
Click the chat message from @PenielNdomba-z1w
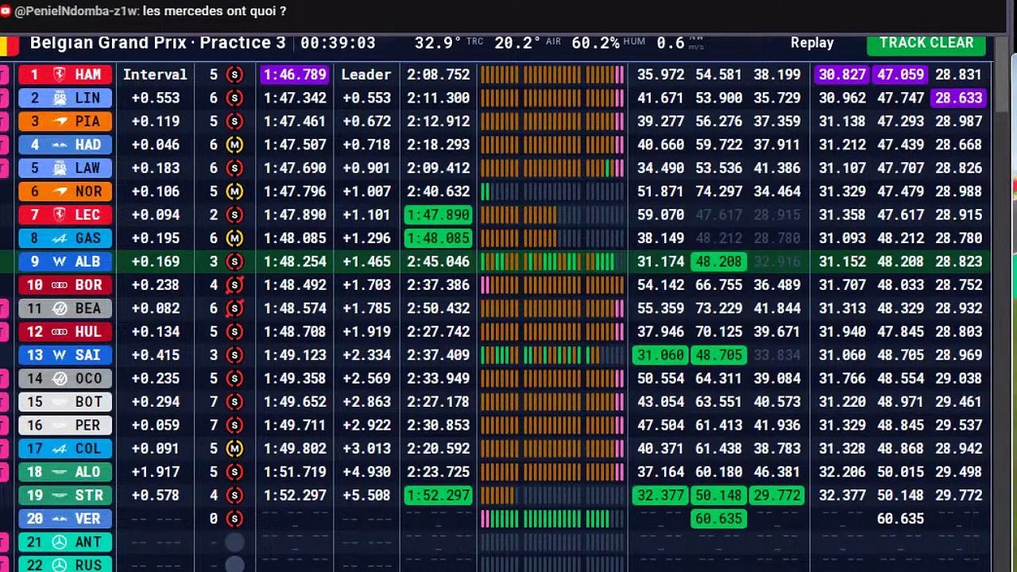144,11
